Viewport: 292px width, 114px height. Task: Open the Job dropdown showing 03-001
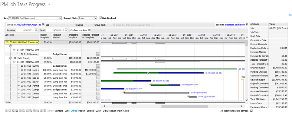tap(35, 18)
